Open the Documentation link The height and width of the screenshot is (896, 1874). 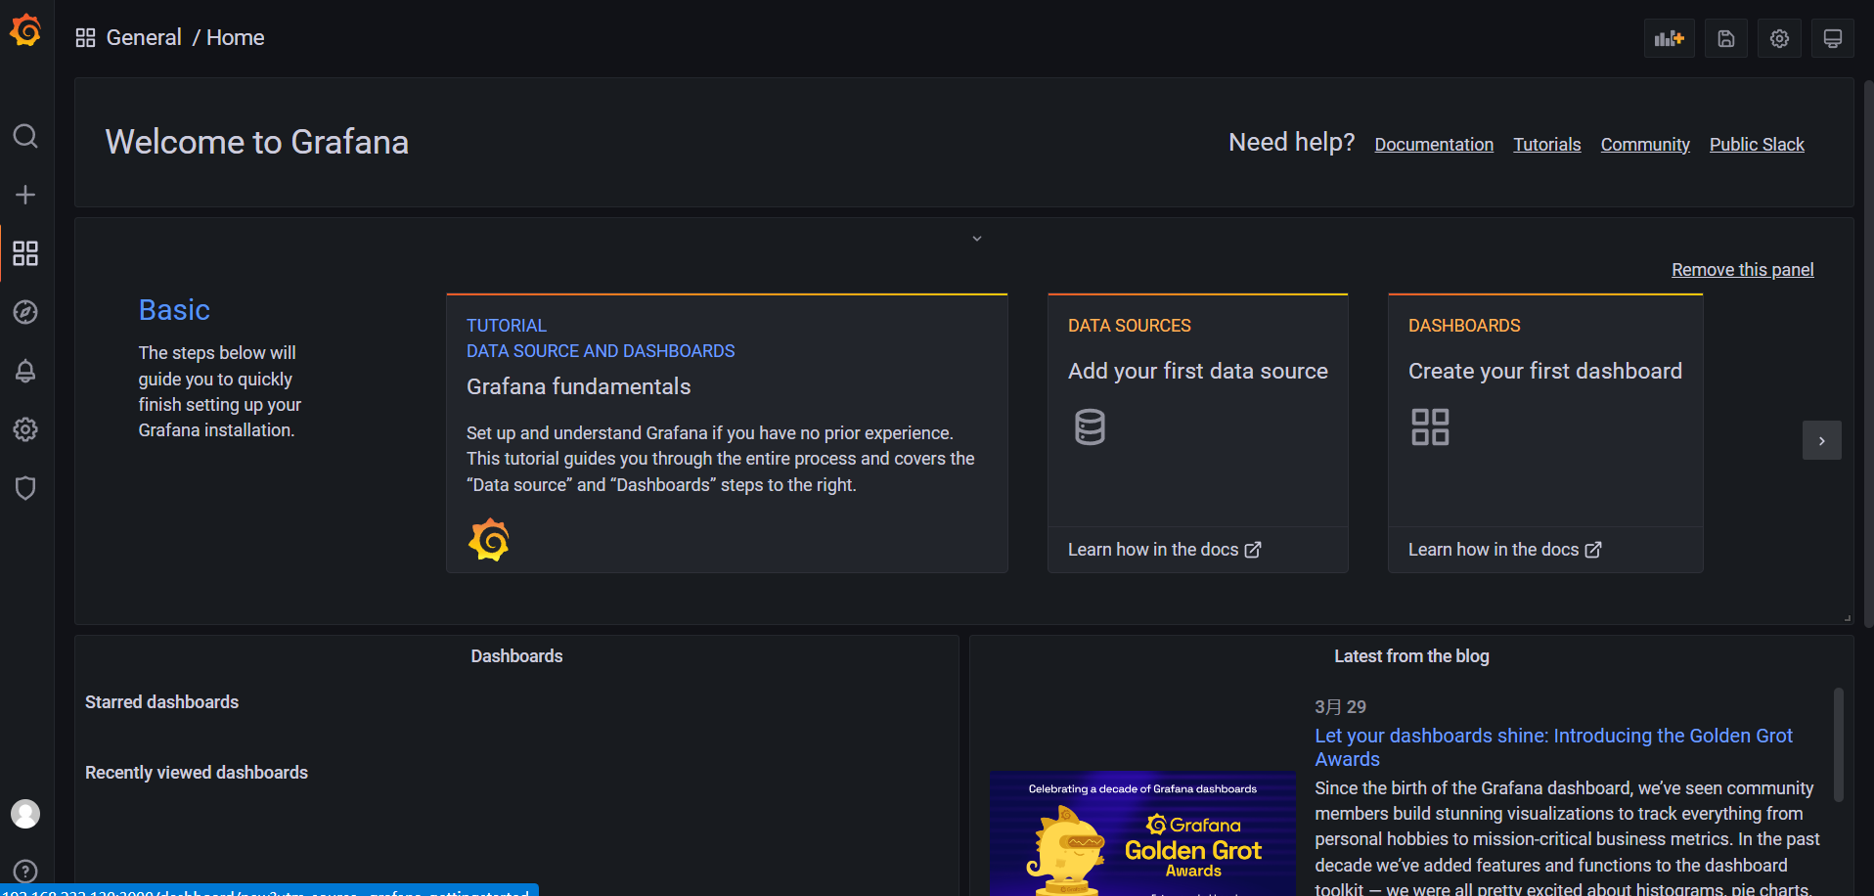[1434, 145]
